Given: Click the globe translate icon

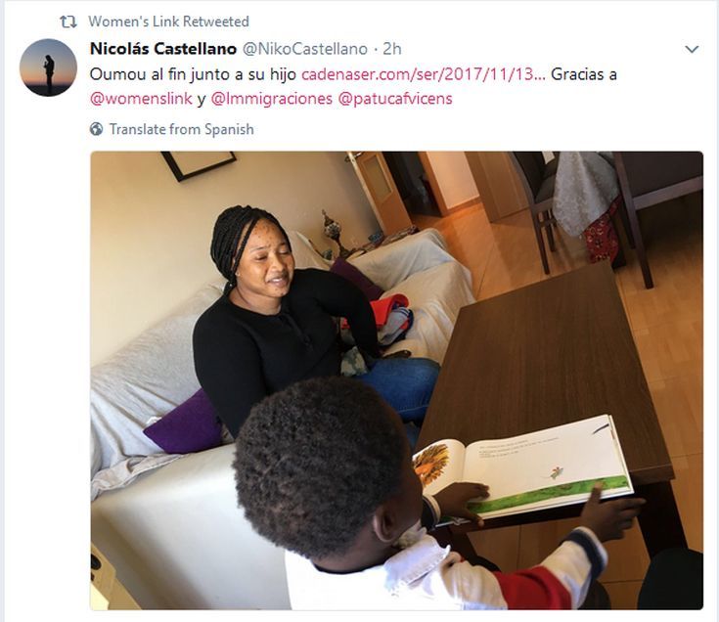Looking at the screenshot, I should 96,129.
